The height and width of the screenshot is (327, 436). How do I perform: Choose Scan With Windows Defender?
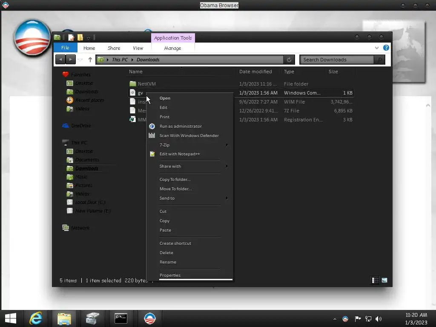point(189,135)
